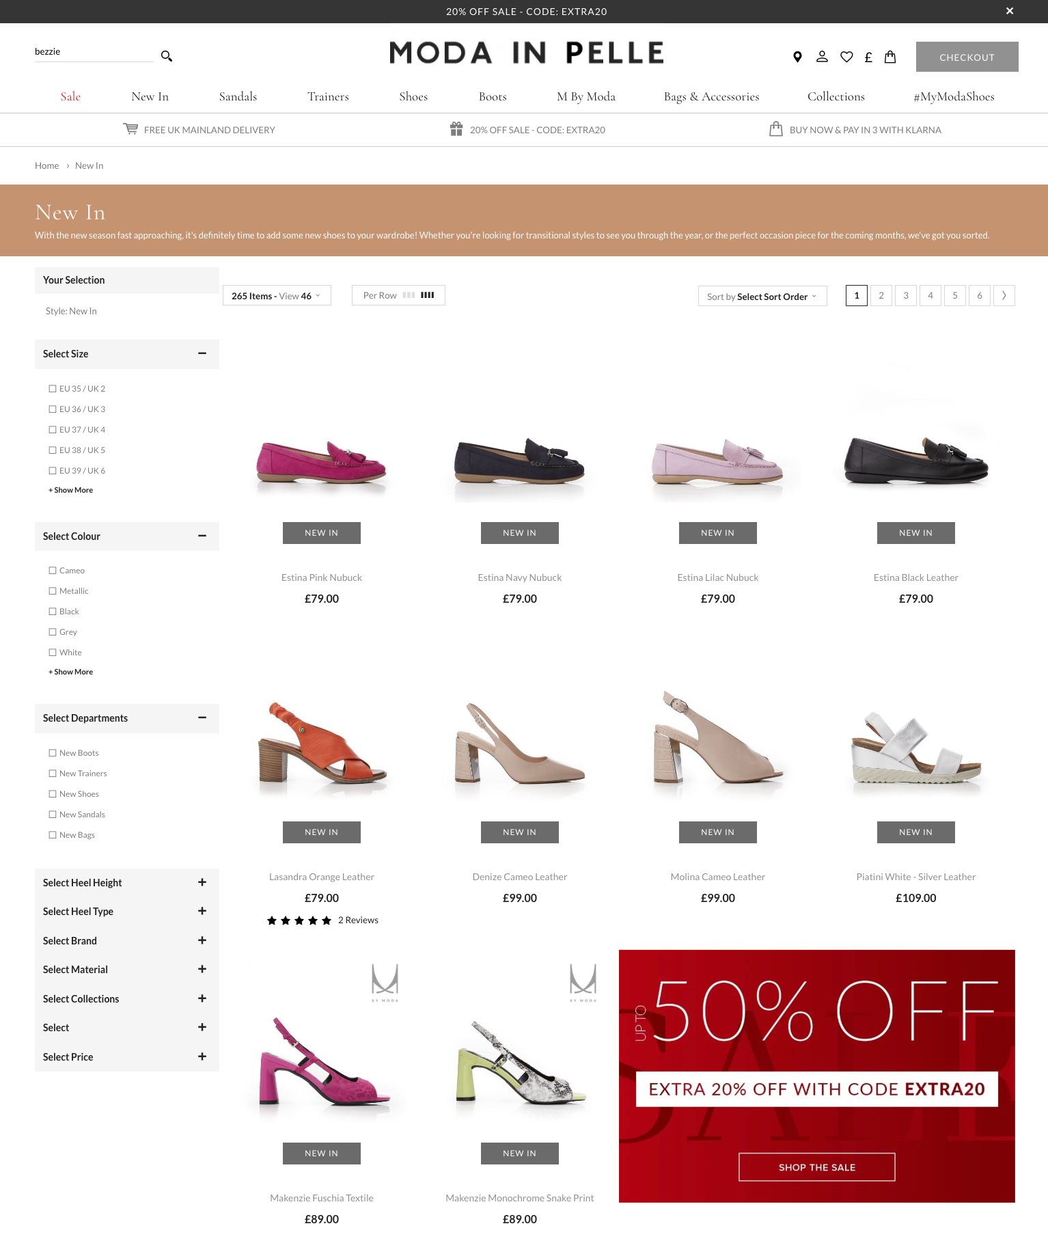This screenshot has width=1048, height=1241.
Task: Expand the Select Heel Type filter
Action: pos(202,911)
